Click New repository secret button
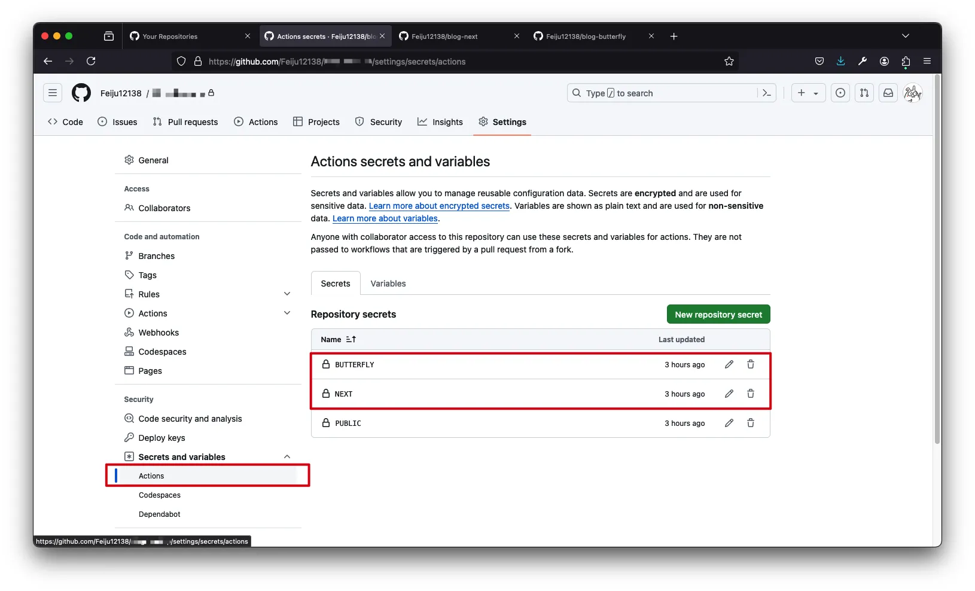This screenshot has width=975, height=591. [718, 315]
